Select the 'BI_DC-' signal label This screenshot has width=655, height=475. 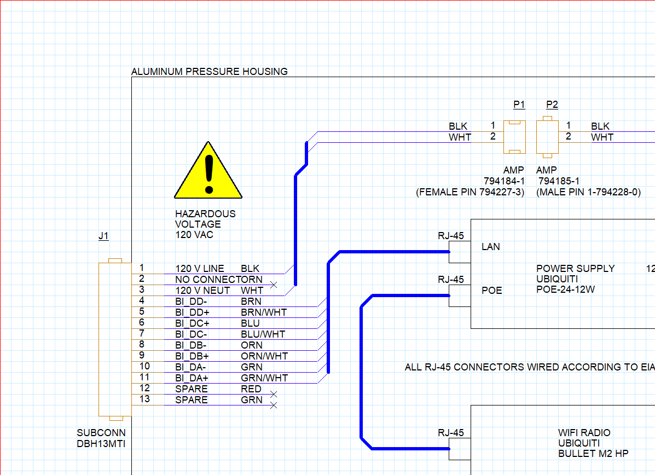[x=192, y=334]
